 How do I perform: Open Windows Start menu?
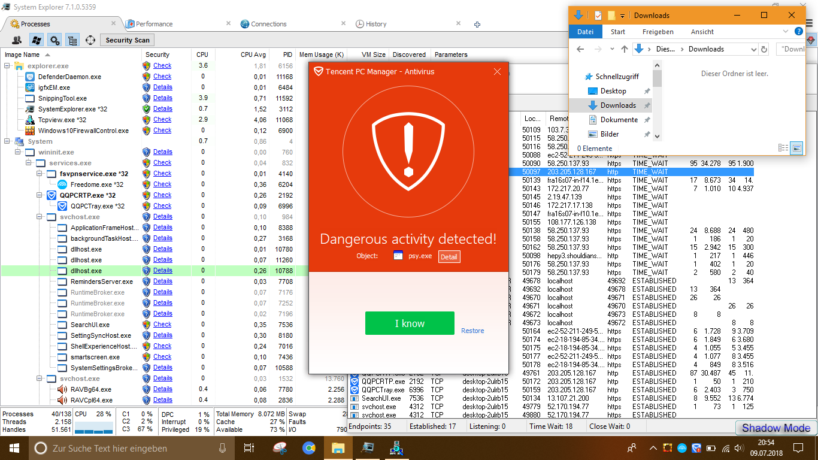click(13, 447)
